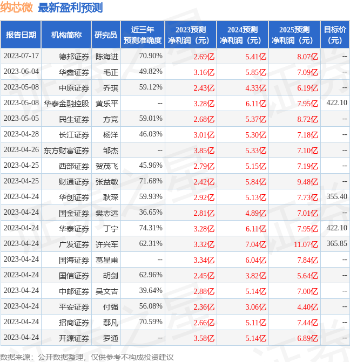Click 2023 forecast value 2.69亿
The width and height of the screenshot is (350, 362).
[x=204, y=57]
